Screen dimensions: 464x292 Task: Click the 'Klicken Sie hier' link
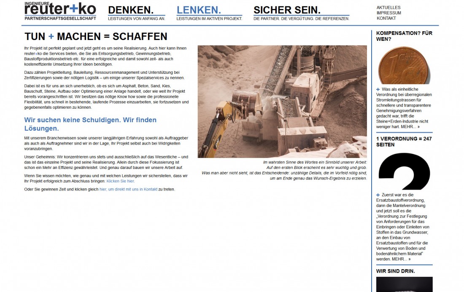(120, 181)
